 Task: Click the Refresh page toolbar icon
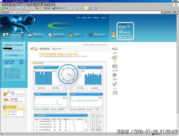(x=24, y=8)
